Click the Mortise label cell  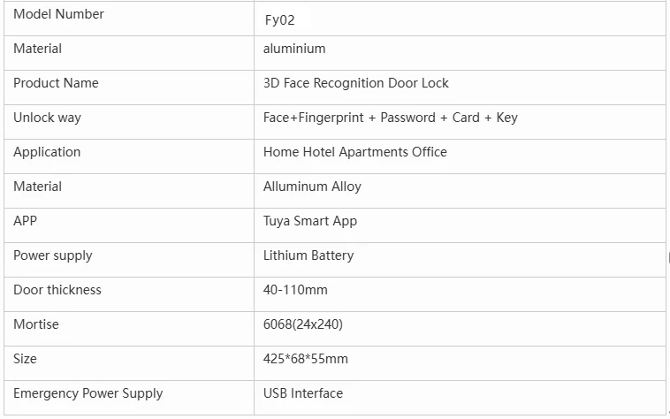pos(35,324)
